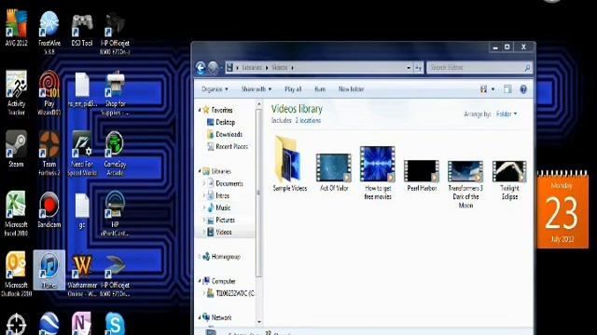
Task: Select the Pearl Harbor video
Action: 422,175
